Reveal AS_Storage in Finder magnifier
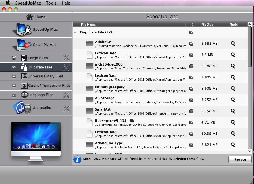The image size is (254, 184). point(233,100)
